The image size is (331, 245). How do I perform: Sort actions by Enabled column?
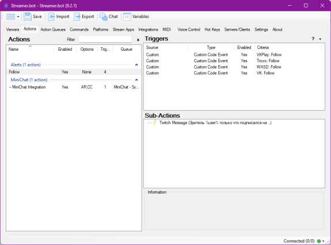[65, 49]
